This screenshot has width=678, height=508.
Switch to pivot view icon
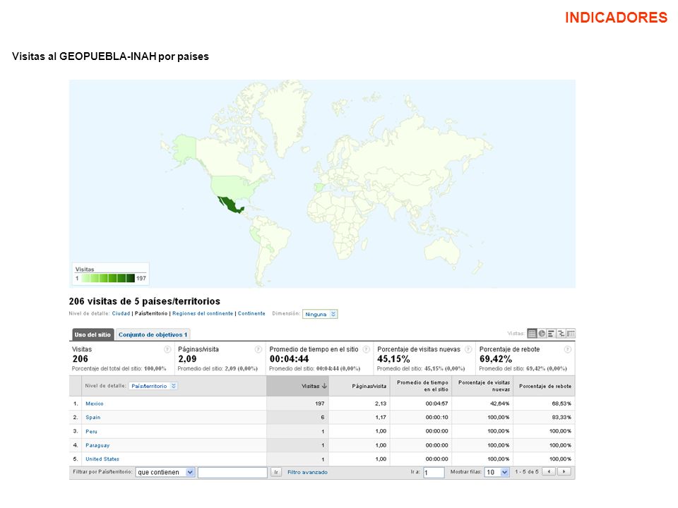[571, 333]
